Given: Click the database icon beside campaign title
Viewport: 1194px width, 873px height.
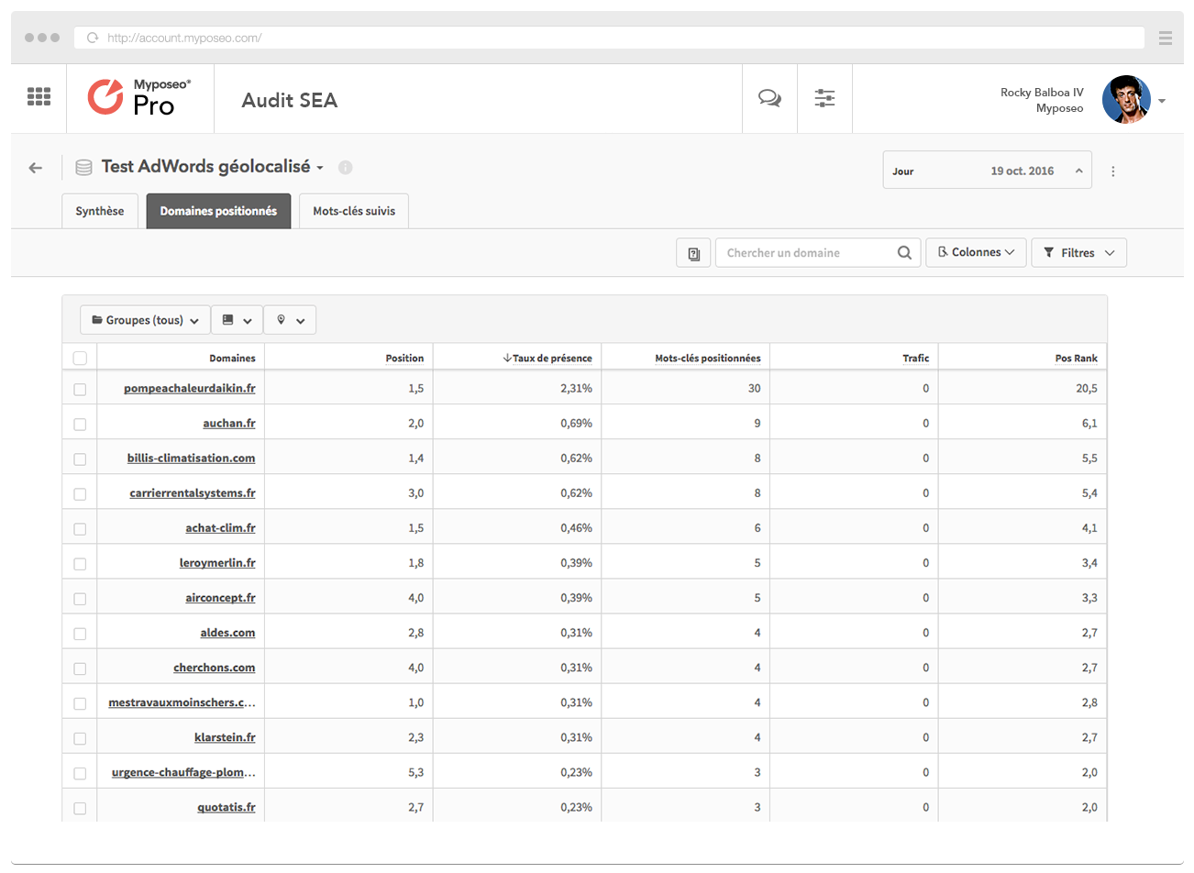Looking at the screenshot, I should click(83, 167).
